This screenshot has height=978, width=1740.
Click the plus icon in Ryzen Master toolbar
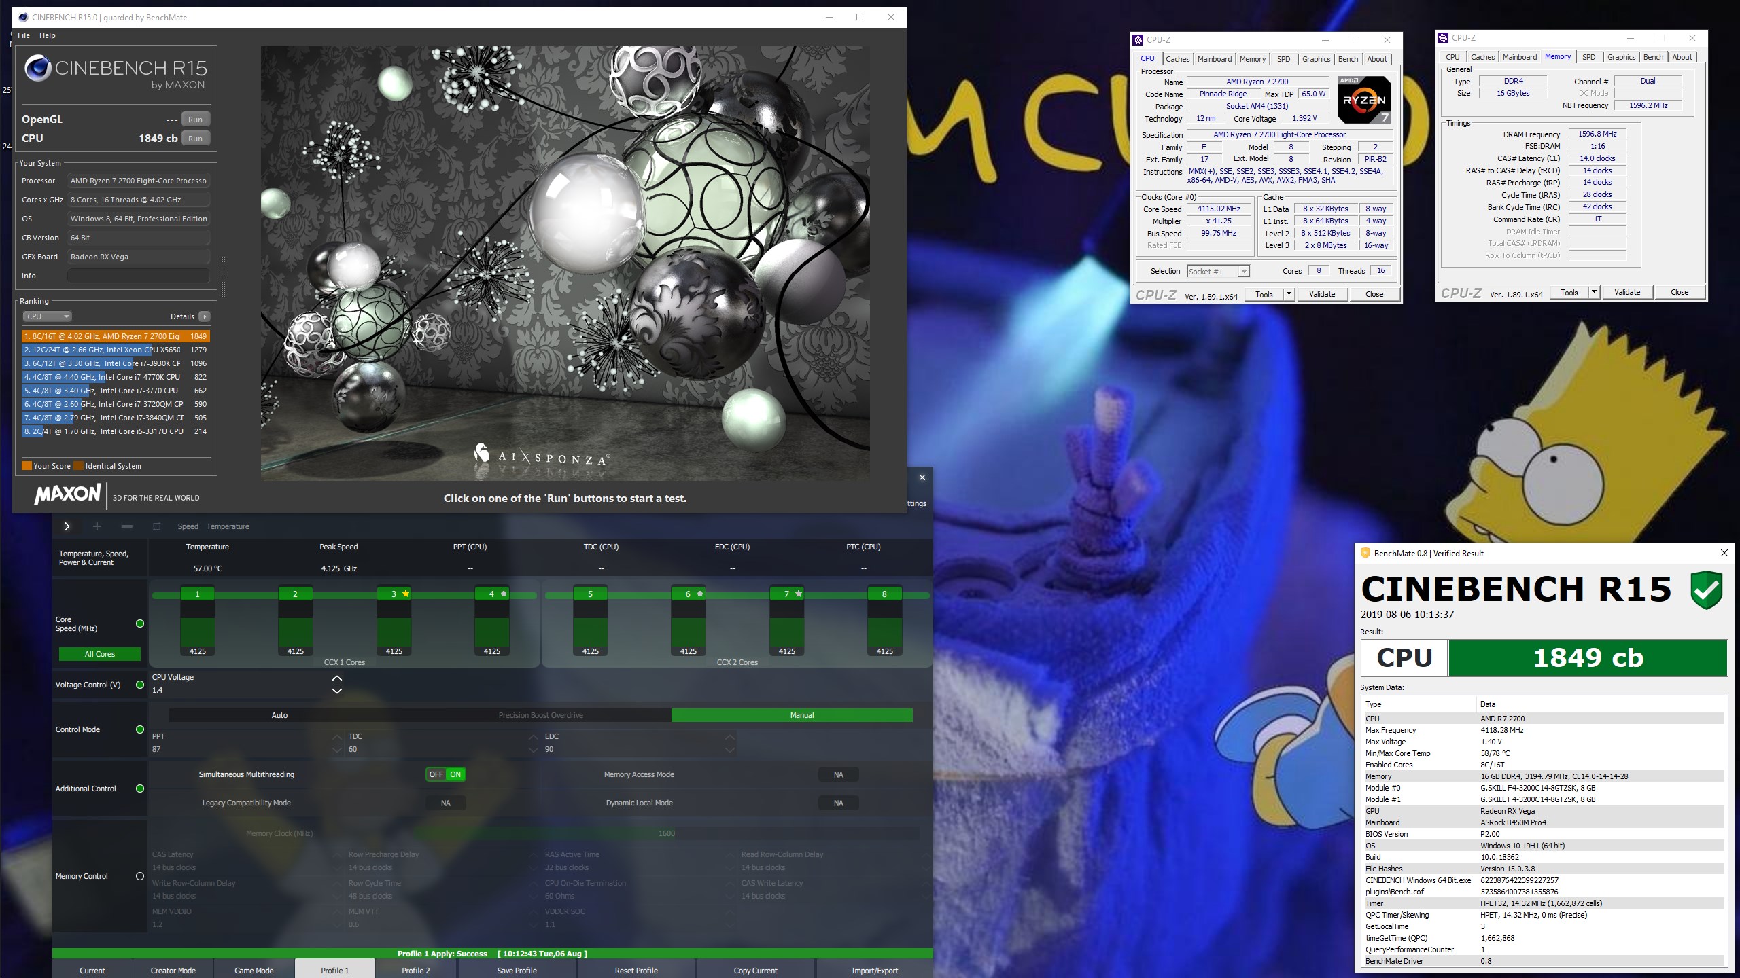point(97,526)
